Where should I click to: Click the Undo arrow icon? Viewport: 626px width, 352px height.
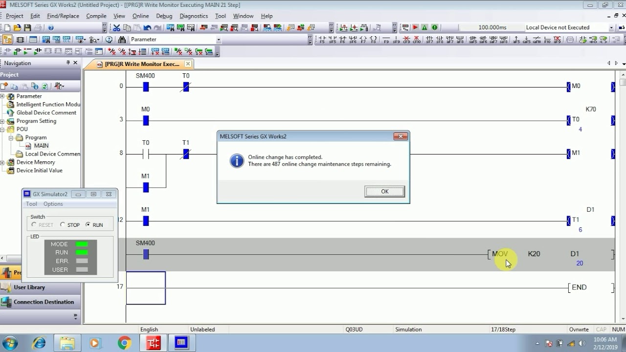click(147, 28)
